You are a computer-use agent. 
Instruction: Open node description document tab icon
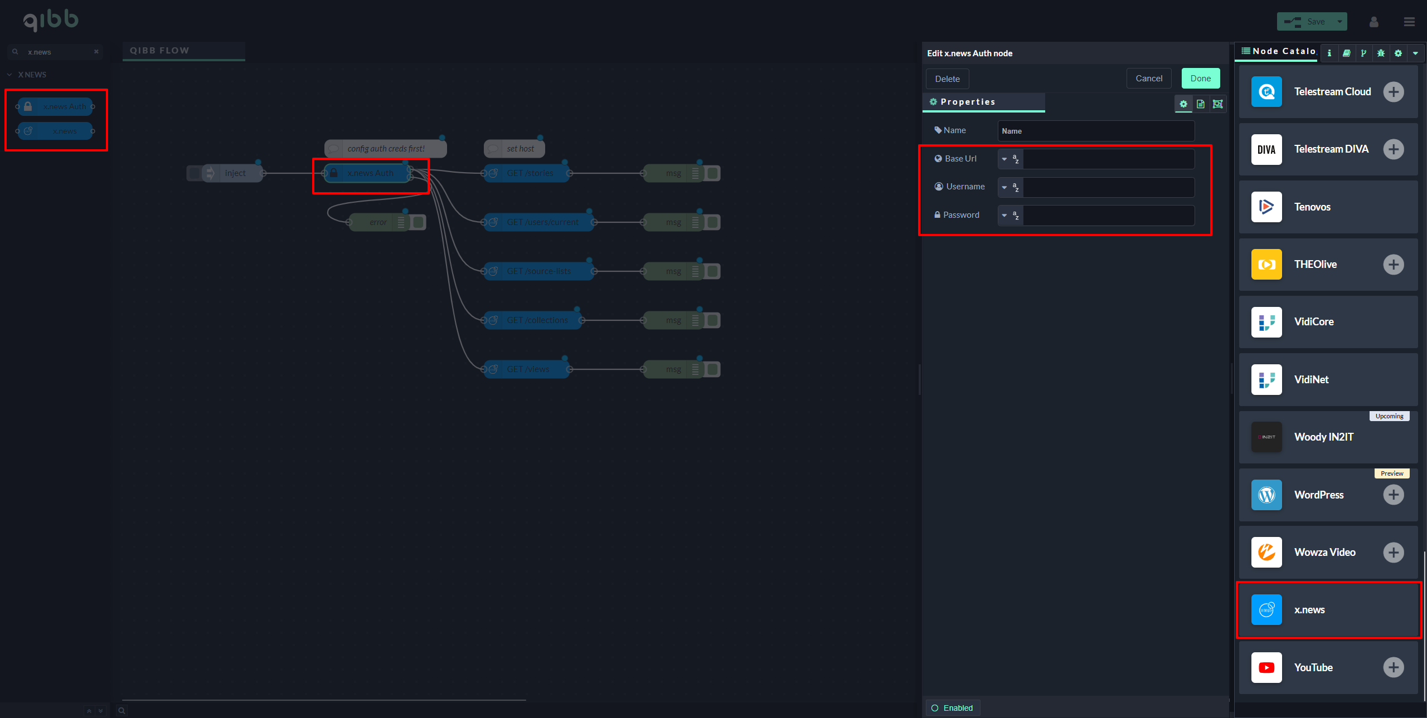click(1201, 104)
